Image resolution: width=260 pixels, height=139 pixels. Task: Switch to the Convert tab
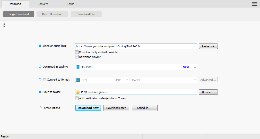(x=43, y=4)
